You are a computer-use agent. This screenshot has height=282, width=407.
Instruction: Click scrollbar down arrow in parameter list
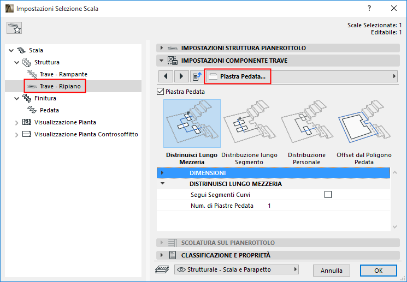point(395,227)
